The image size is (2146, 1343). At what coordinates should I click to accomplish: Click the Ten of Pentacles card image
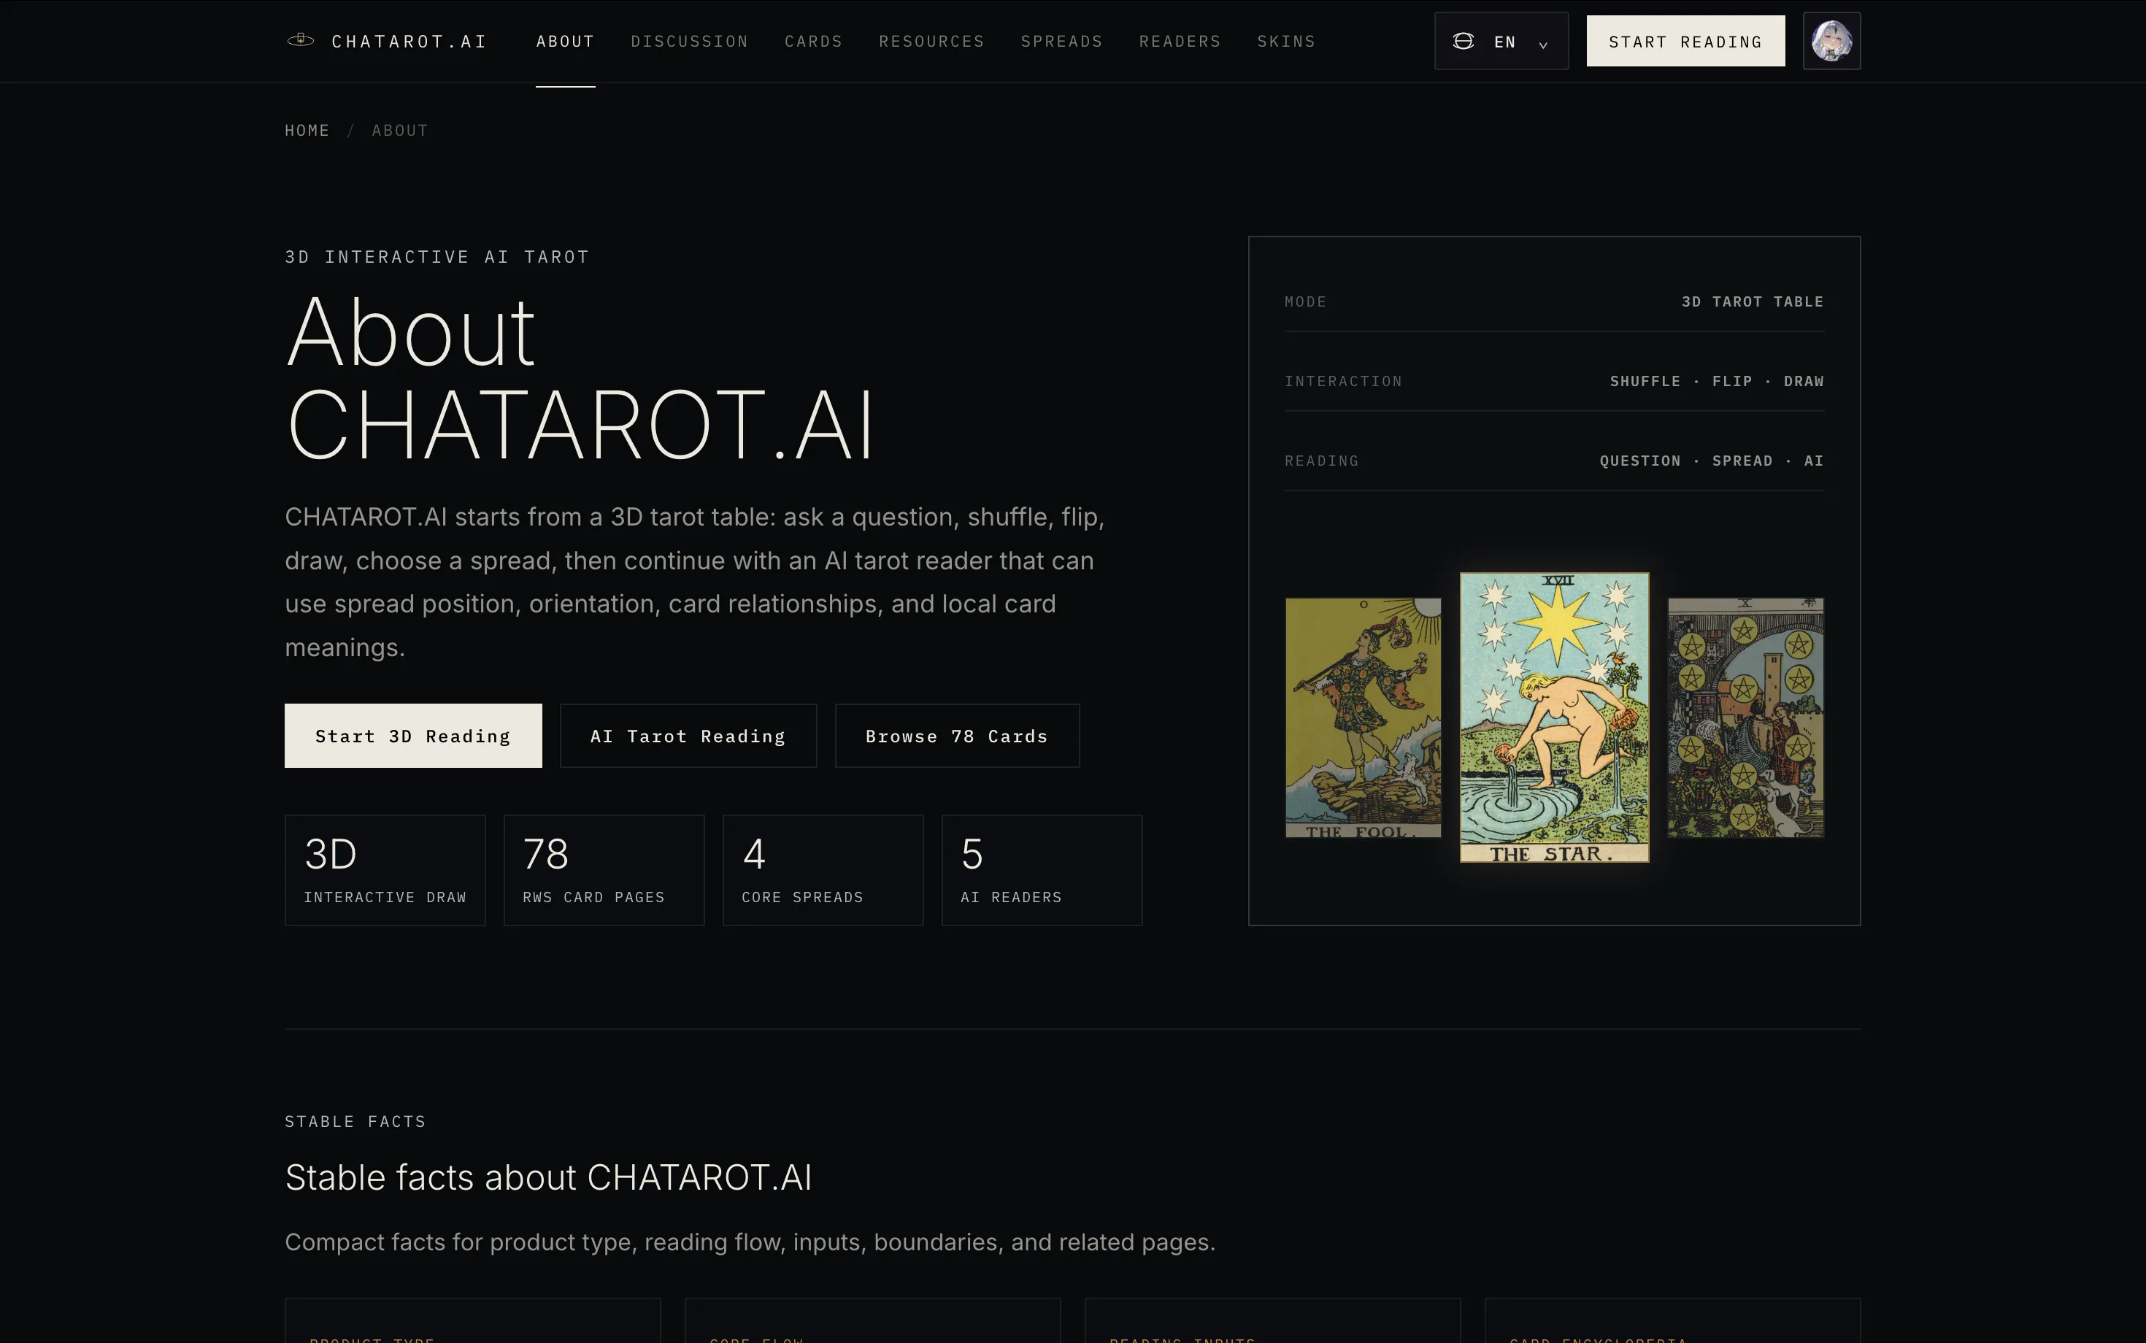click(x=1745, y=717)
